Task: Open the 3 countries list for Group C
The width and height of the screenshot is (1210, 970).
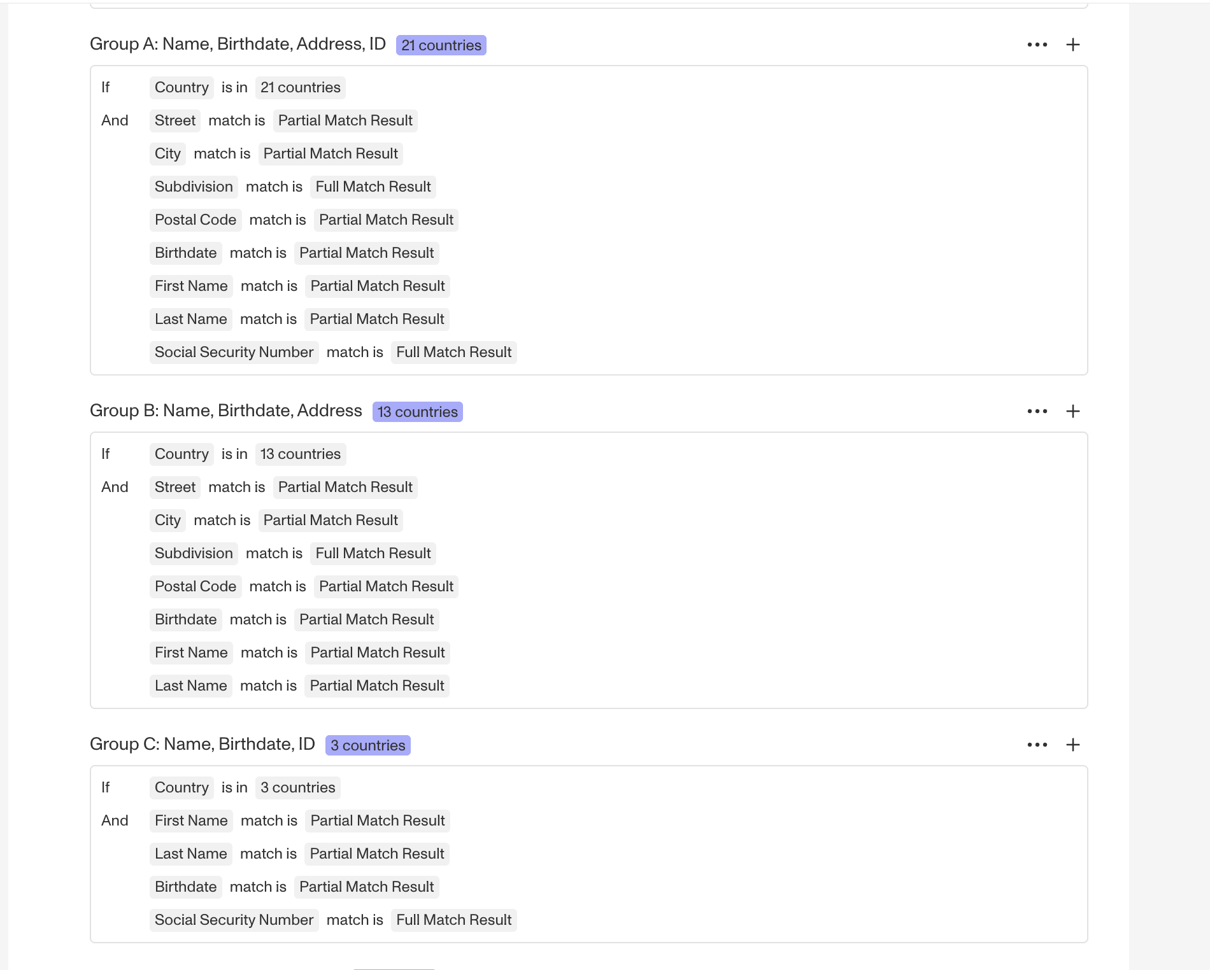Action: coord(297,787)
